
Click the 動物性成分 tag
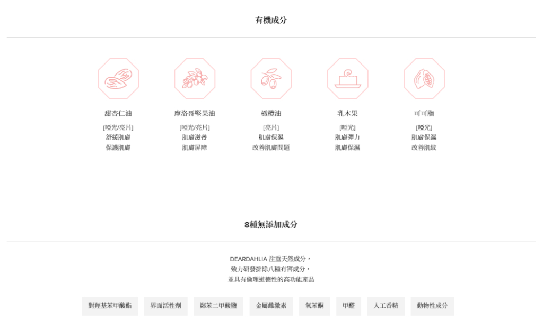click(432, 306)
